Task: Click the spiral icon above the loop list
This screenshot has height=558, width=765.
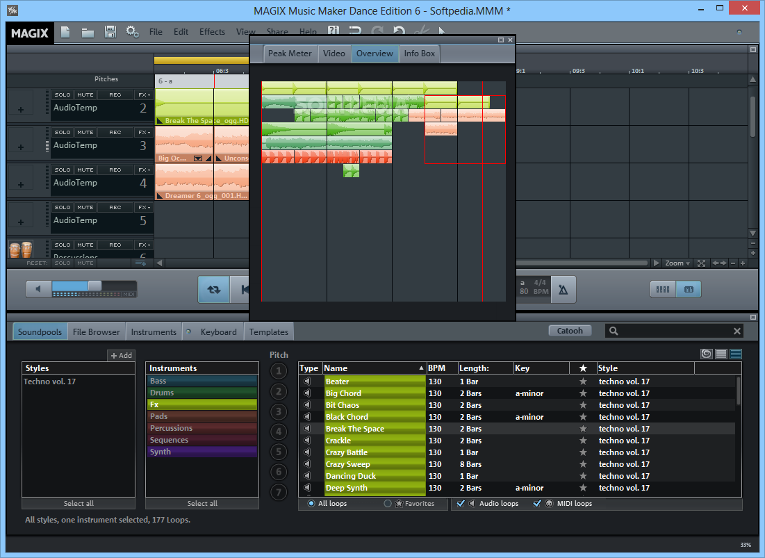Action: (x=706, y=354)
